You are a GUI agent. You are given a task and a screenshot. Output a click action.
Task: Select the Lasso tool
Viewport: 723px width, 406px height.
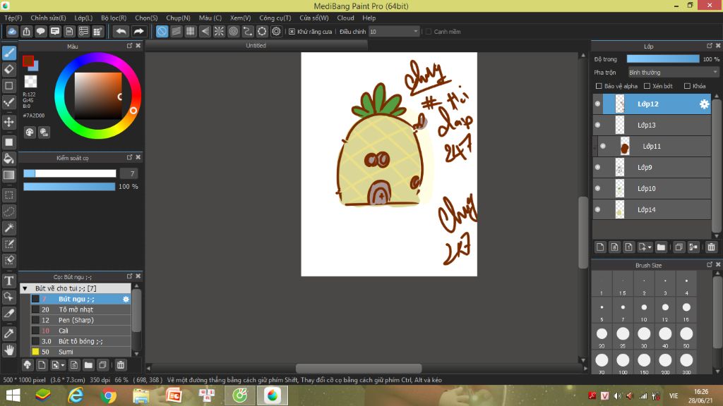click(8, 211)
